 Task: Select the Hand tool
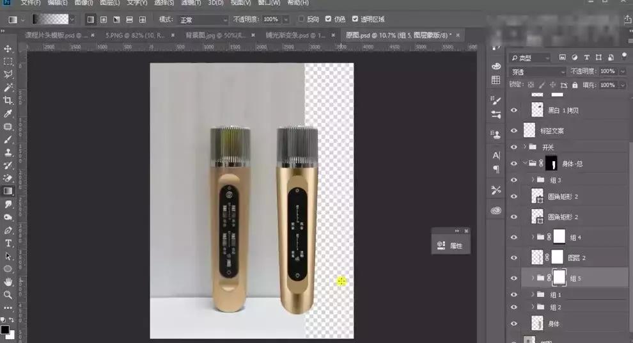click(x=8, y=282)
